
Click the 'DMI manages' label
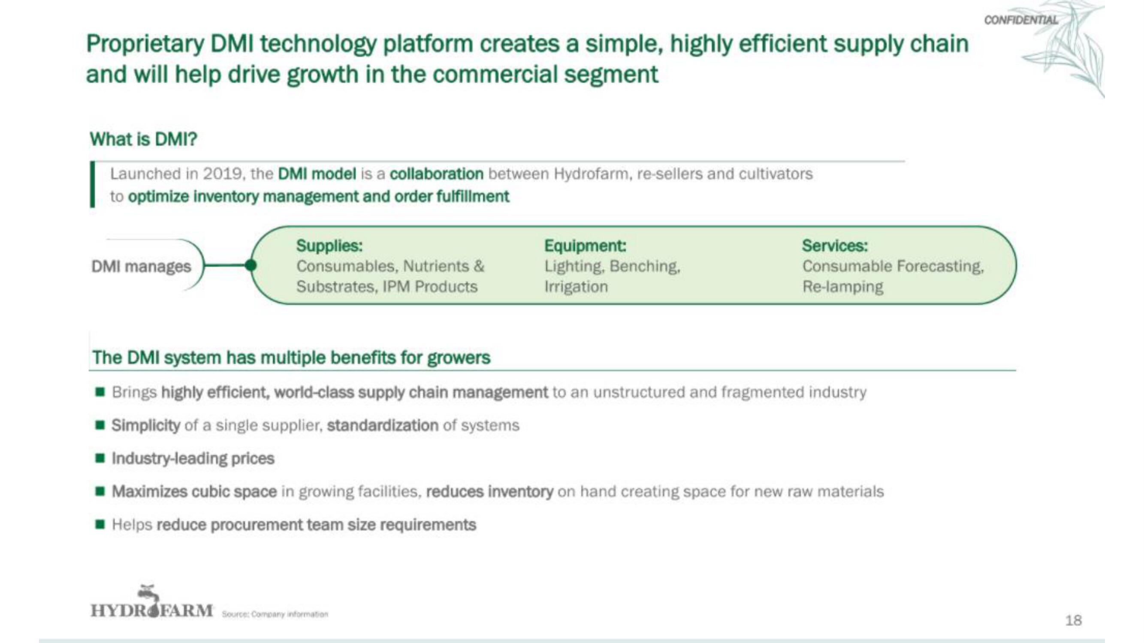141,267
